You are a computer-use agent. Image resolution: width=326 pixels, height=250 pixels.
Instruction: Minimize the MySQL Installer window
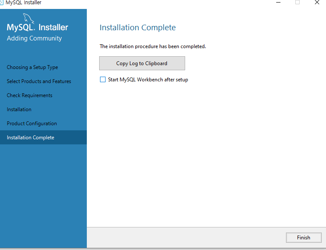click(x=278, y=2)
